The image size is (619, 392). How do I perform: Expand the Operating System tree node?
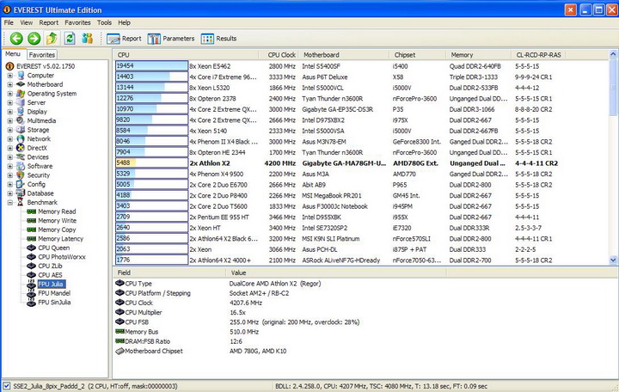coord(9,94)
